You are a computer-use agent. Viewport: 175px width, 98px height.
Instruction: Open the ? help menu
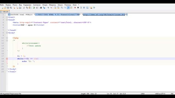pyautogui.click(x=78, y=5)
